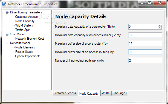This screenshot has height=104, width=168.
Task: Click the Node capacity Details heading
Action: click(x=81, y=16)
